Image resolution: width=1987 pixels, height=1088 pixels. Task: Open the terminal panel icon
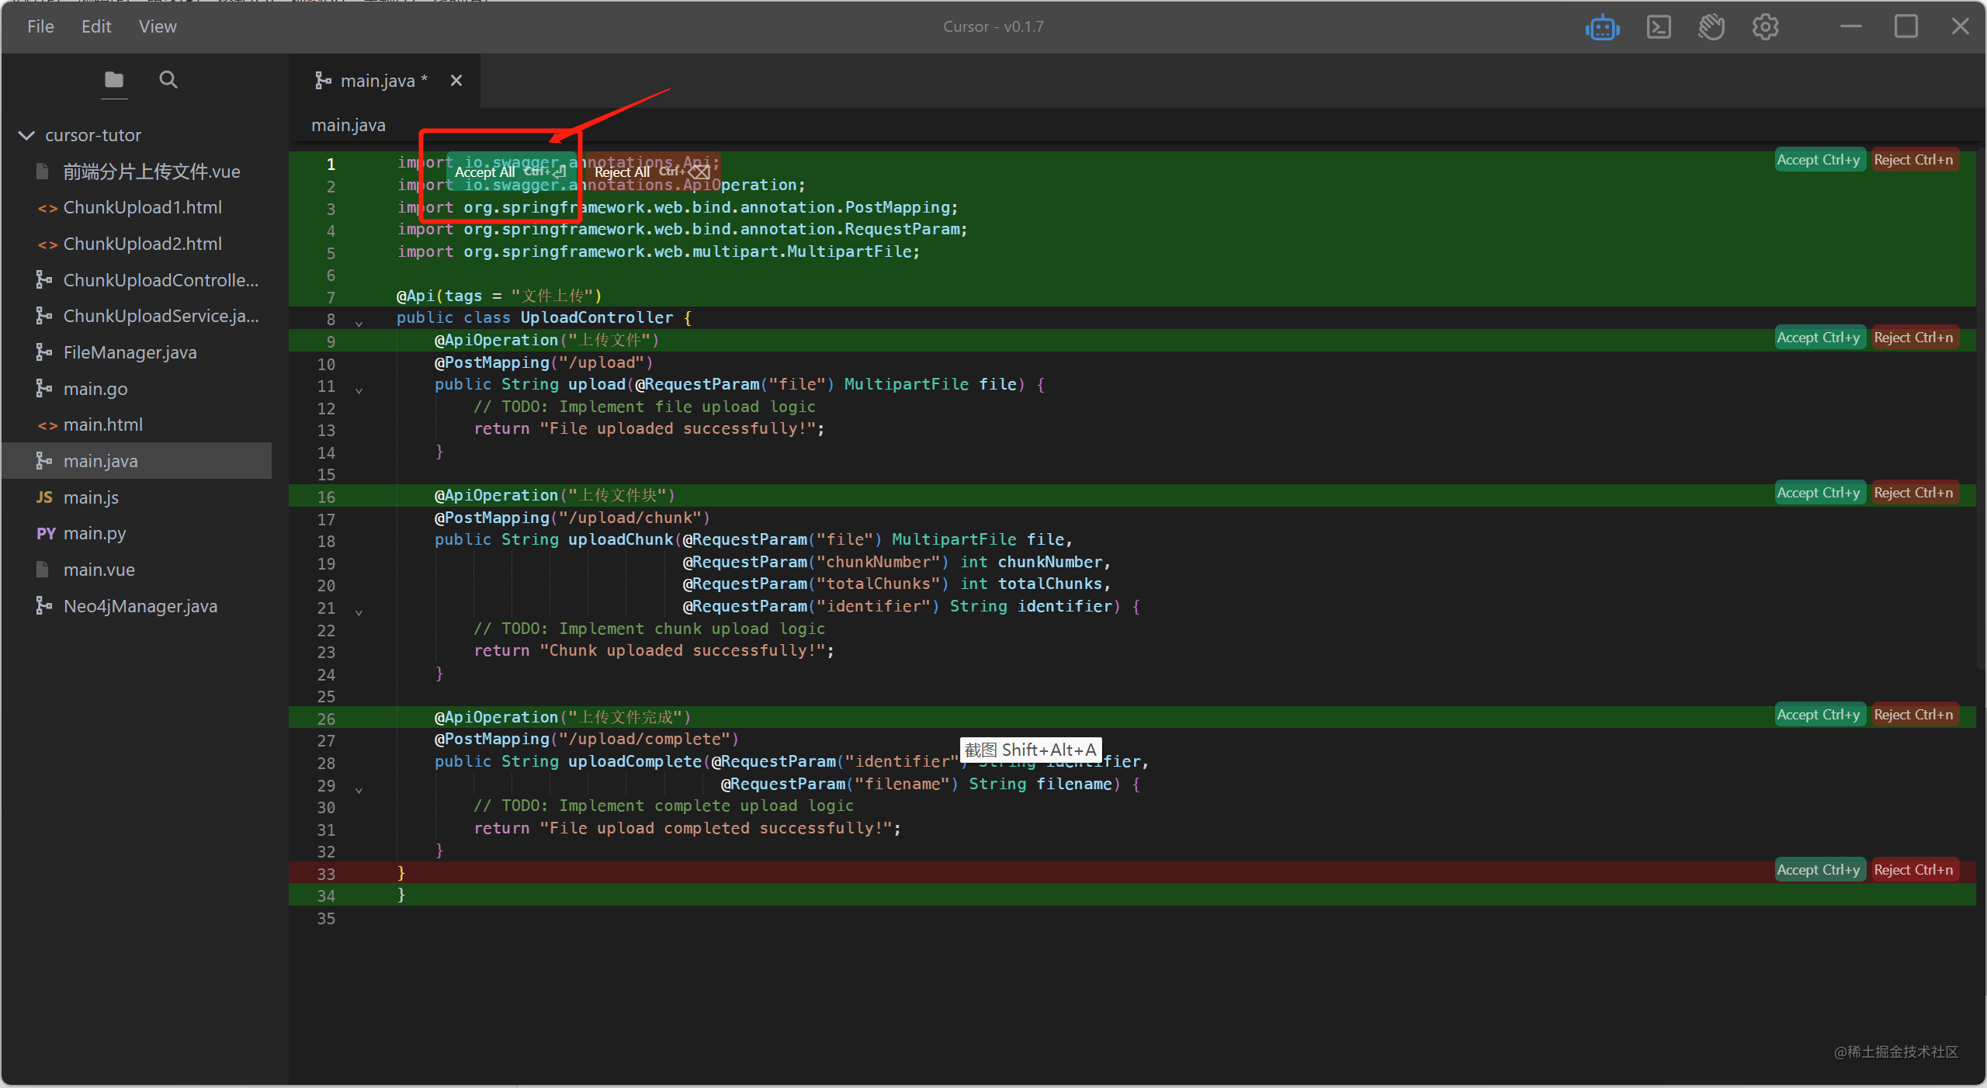click(x=1658, y=28)
